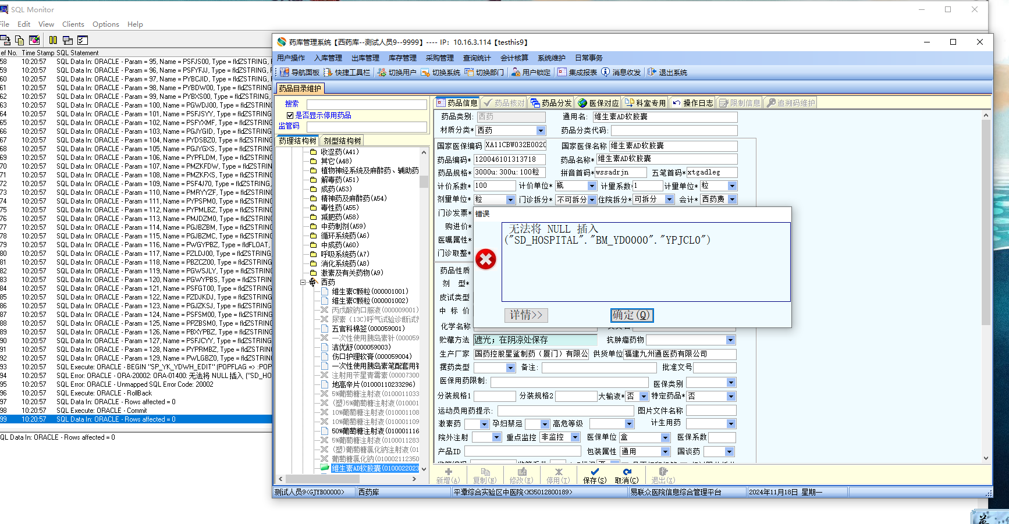Toggle the box beside 伤口护理软膏(000059004)
Image resolution: width=1009 pixels, height=524 pixels.
pos(325,357)
